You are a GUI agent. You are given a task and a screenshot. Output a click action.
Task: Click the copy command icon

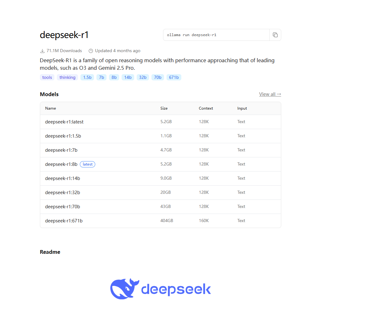[x=275, y=35]
